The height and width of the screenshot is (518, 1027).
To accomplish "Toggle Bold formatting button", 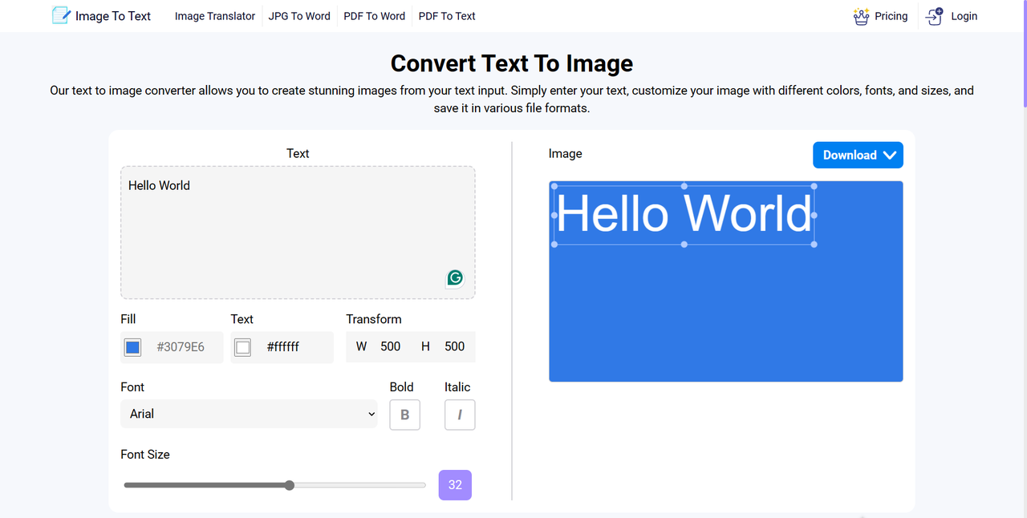I will [405, 415].
